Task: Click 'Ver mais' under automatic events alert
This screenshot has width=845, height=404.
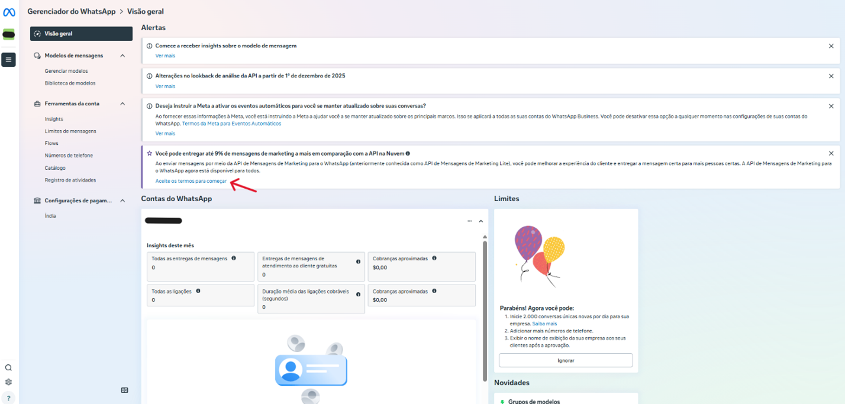Action: (165, 133)
